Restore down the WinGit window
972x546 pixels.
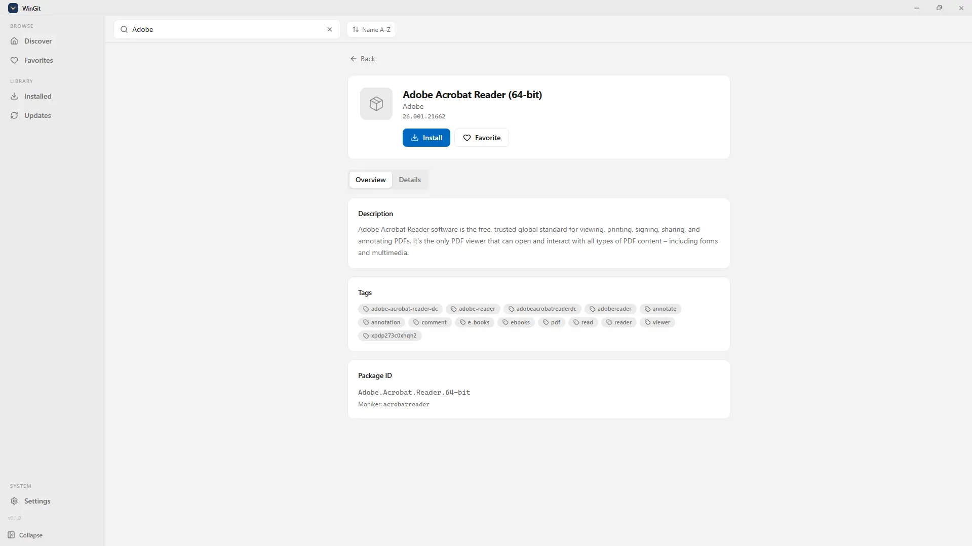939,8
